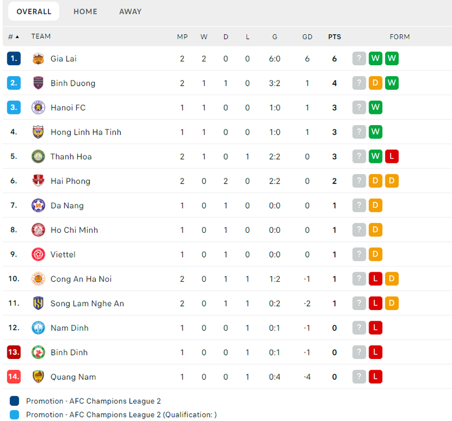Click the dark blue promotion color square
Screen dimensions: 452x421
13,401
